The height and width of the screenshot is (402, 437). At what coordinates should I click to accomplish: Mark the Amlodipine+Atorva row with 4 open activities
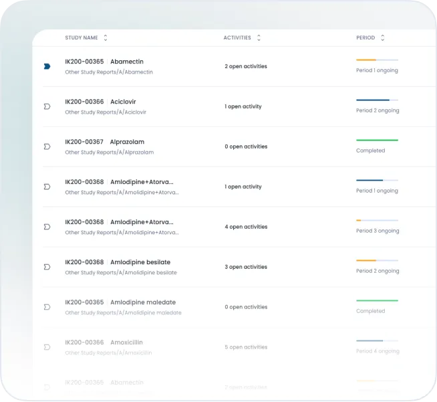47,227
